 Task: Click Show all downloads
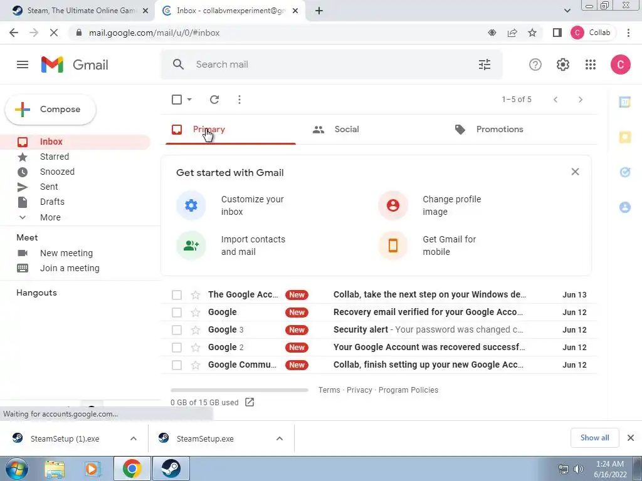tap(594, 438)
